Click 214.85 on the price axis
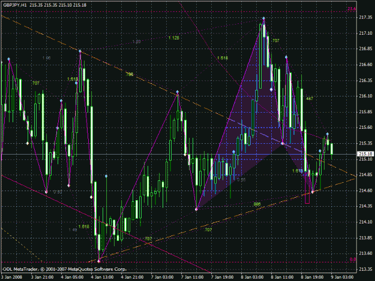The height and width of the screenshot is (281, 375). [365, 174]
